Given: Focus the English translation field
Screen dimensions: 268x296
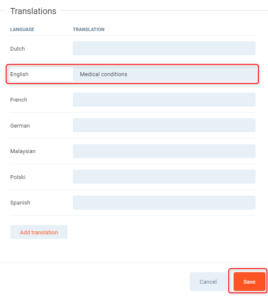Looking at the screenshot, I should click(x=164, y=74).
